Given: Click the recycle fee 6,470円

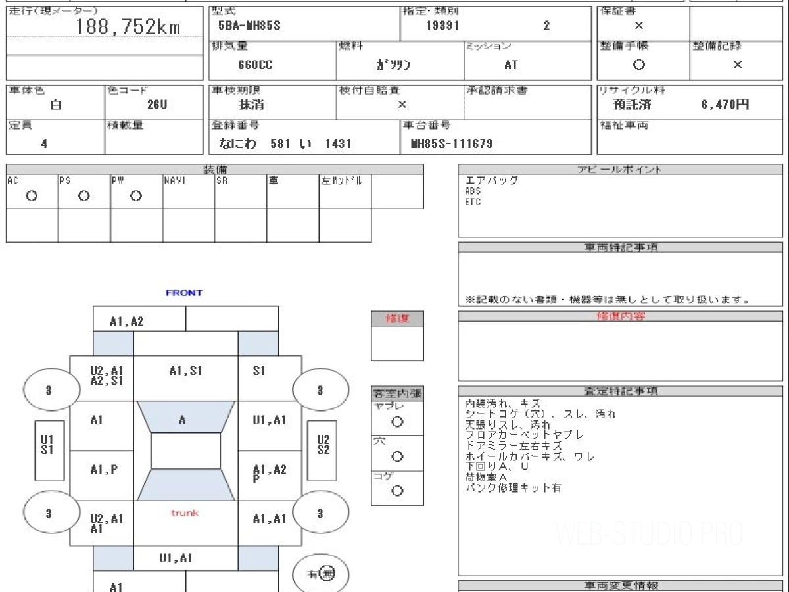Looking at the screenshot, I should coord(725,104).
